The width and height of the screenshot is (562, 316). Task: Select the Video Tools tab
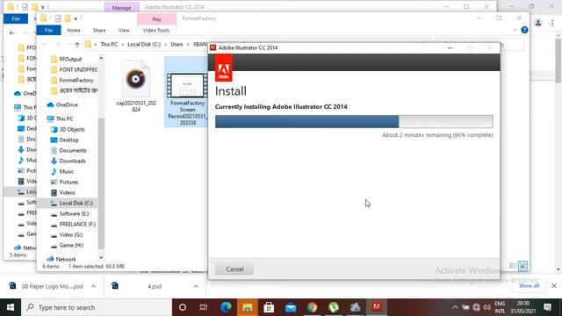pyautogui.click(x=156, y=31)
